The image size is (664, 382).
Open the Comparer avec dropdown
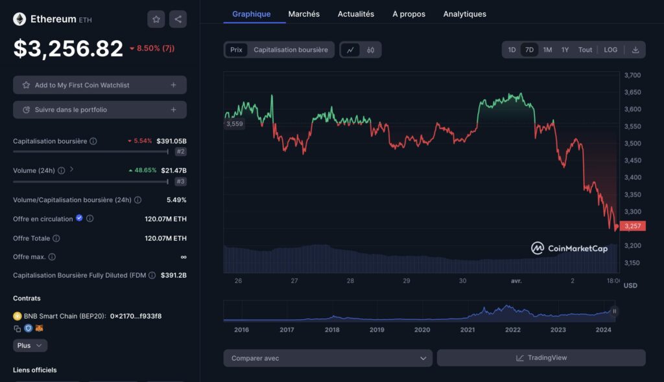(327, 358)
